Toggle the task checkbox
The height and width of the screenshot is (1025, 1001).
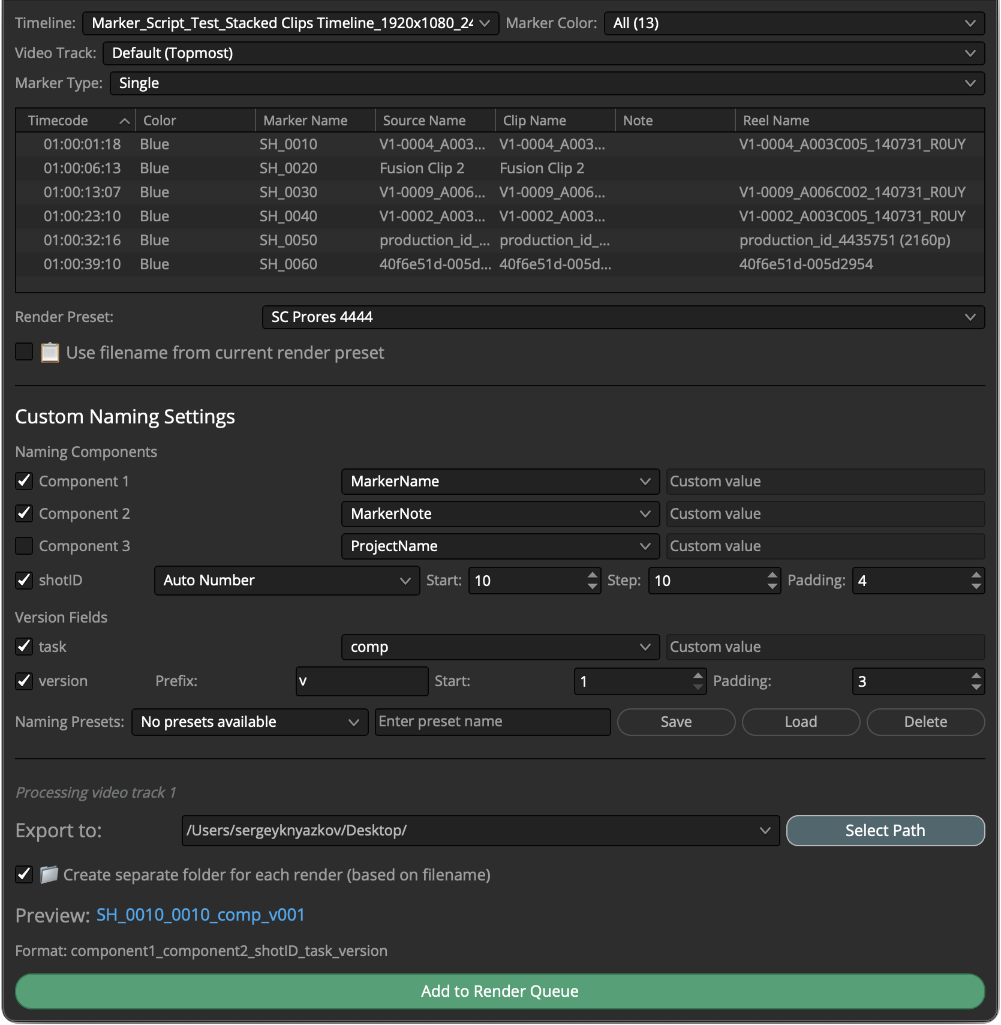pos(24,647)
